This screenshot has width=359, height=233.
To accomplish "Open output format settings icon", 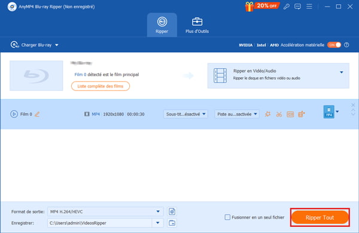I will coord(172,211).
